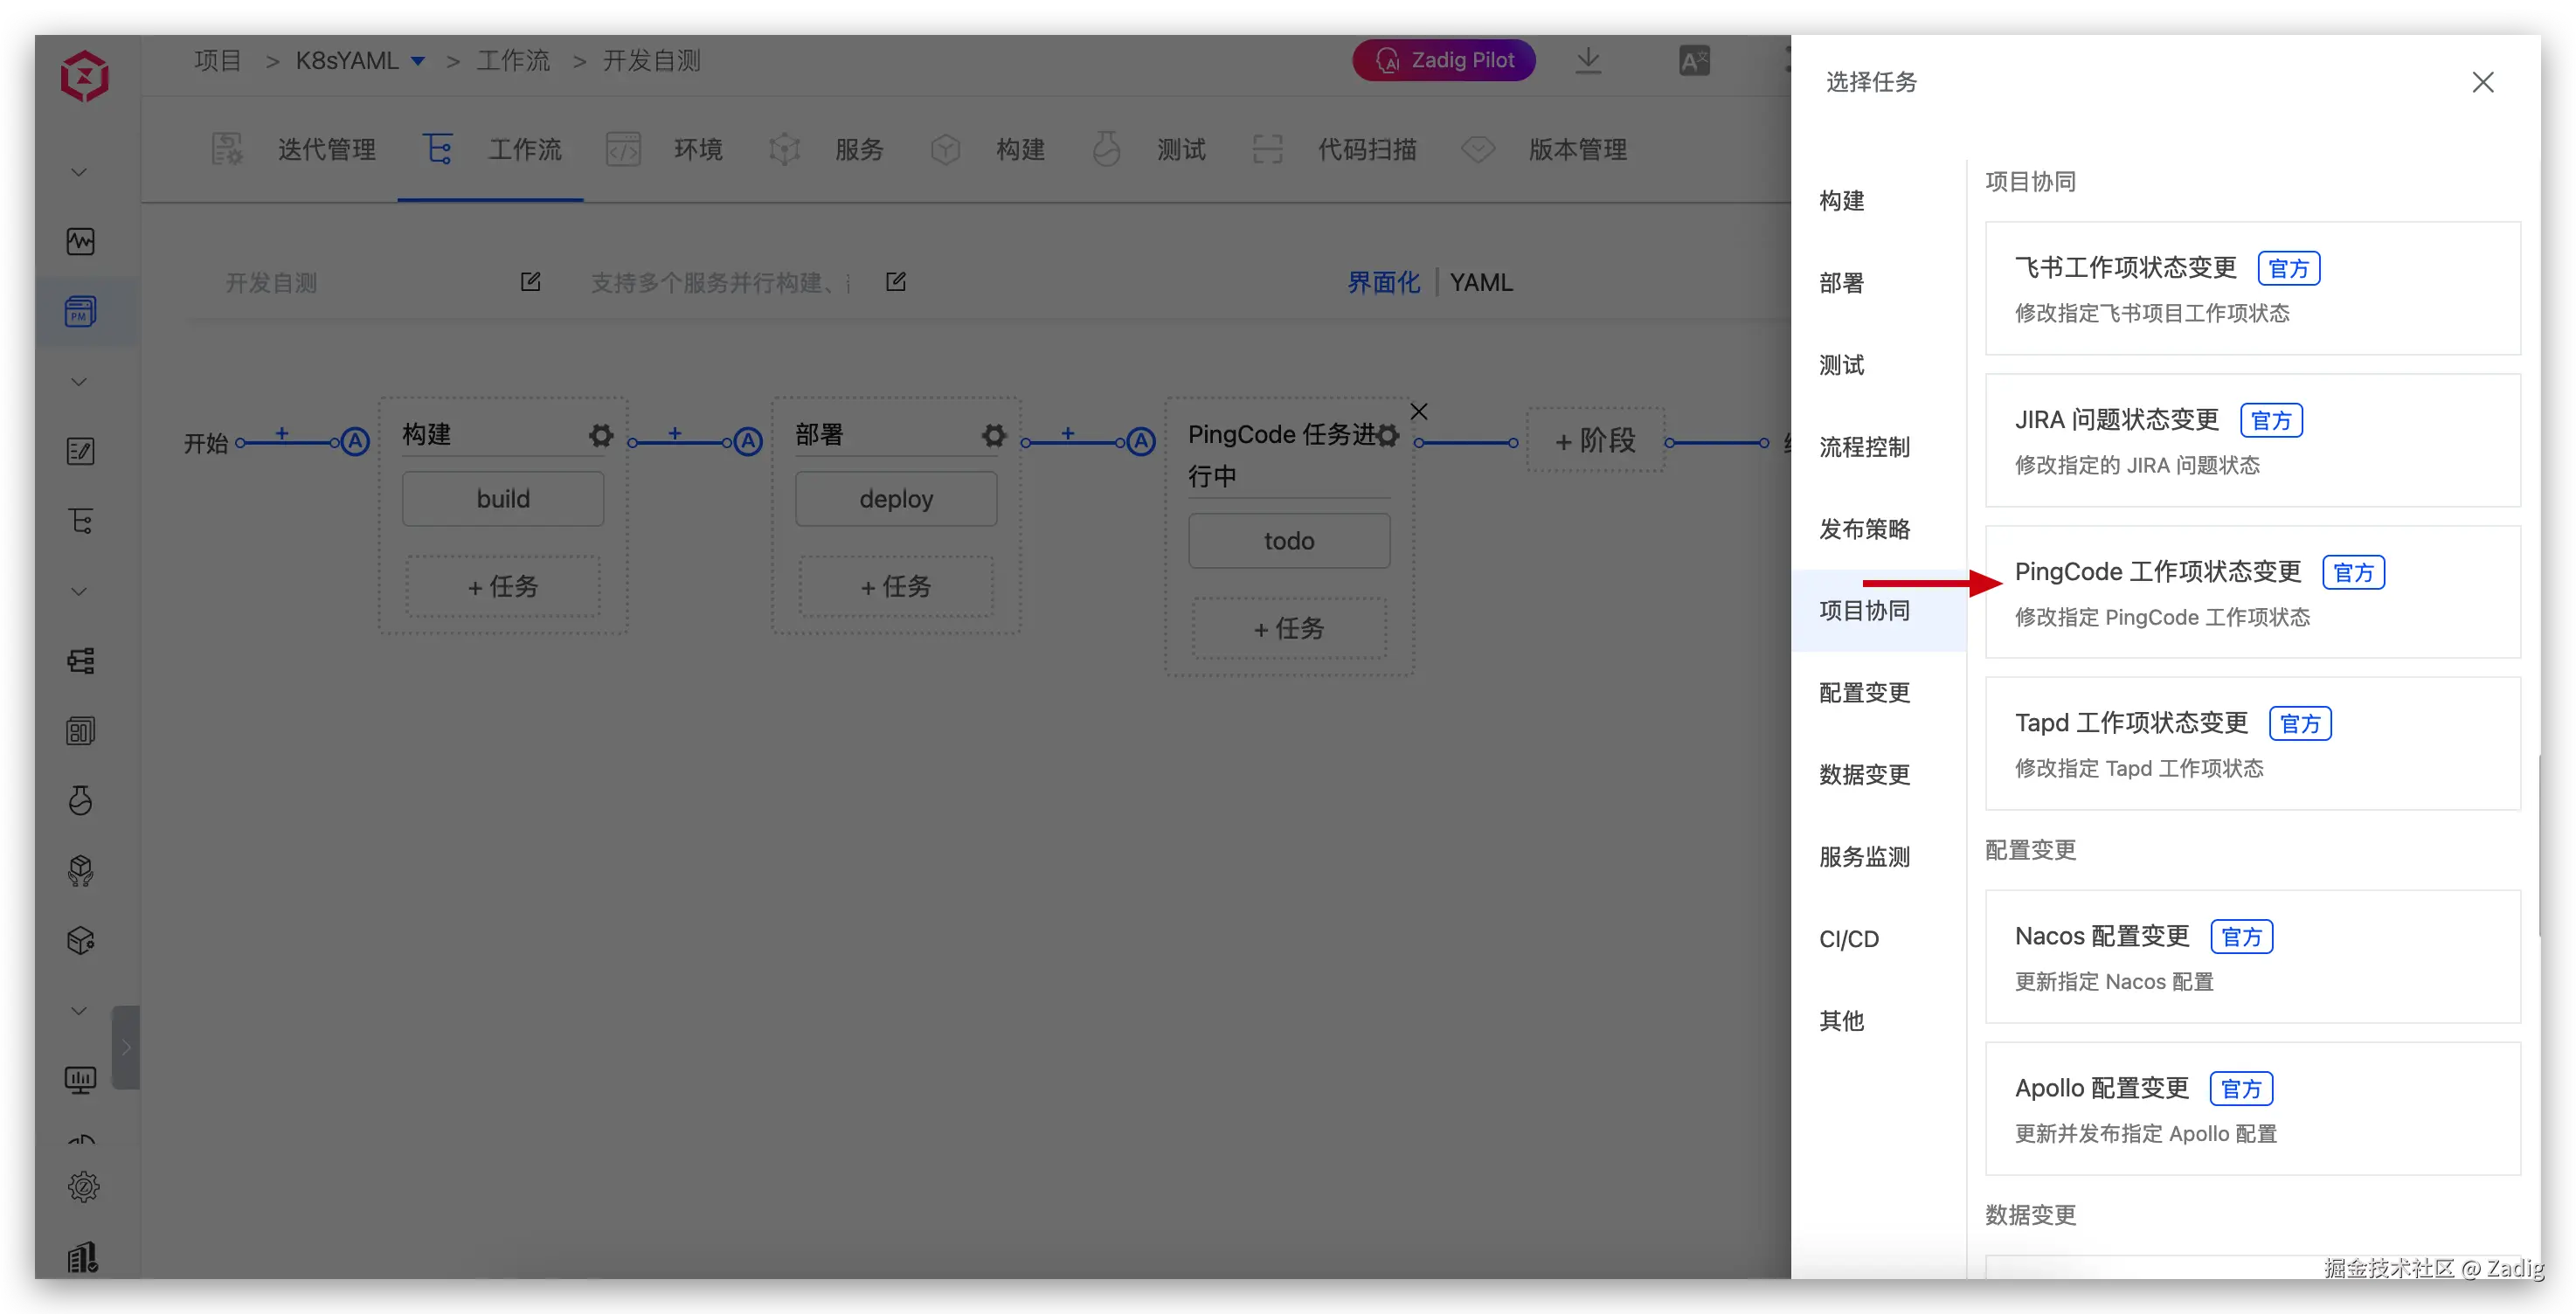Switch to 界面化 view mode
Viewport: 2576px width, 1314px height.
[1383, 282]
